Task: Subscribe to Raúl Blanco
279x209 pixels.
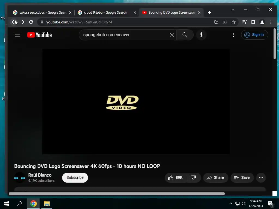Action: [75, 177]
